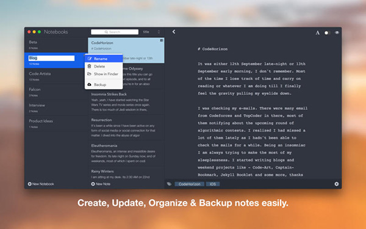Open the Insomnia Strikes Back note

[x=126, y=102]
